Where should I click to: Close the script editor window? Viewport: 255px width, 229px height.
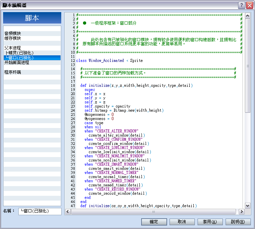pyautogui.click(x=249, y=6)
